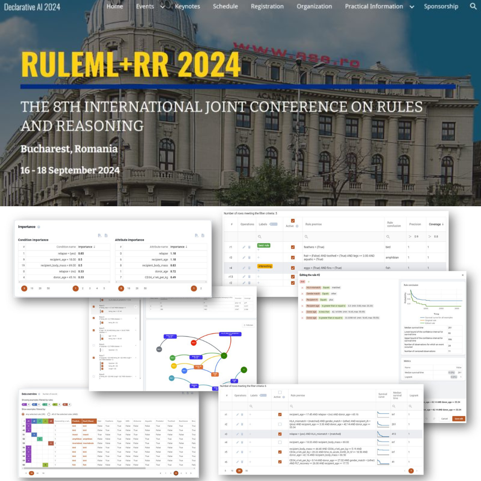
Task: Click the Active column help icon in top table
Action: (297, 226)
